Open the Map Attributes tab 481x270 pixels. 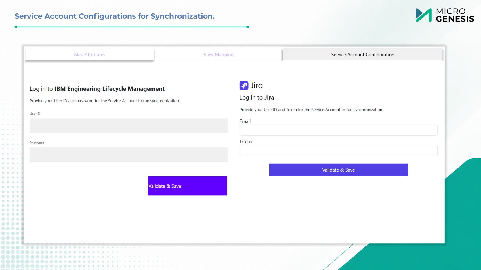click(x=89, y=55)
